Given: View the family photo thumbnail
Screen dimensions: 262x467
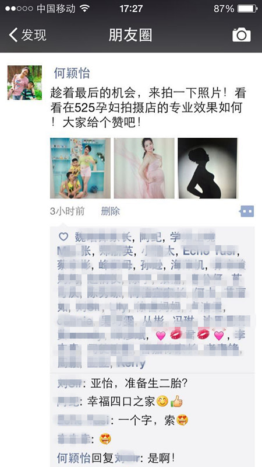Looking at the screenshot, I should [80, 168].
